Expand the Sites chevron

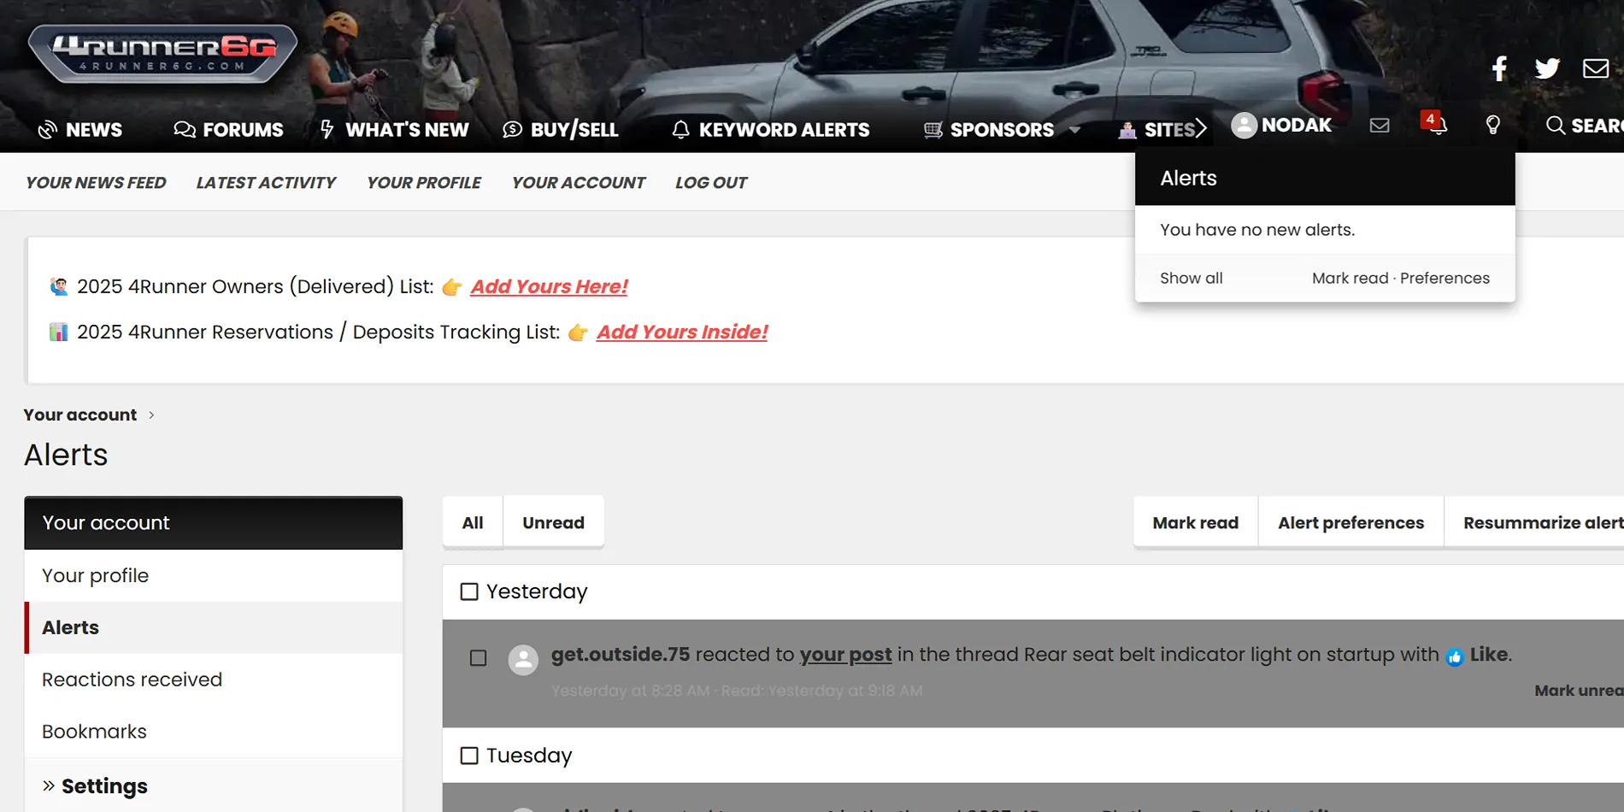[1202, 127]
